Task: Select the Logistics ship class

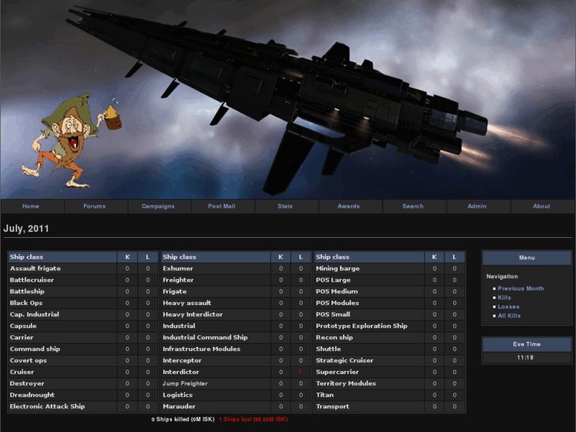Action: pos(177,395)
